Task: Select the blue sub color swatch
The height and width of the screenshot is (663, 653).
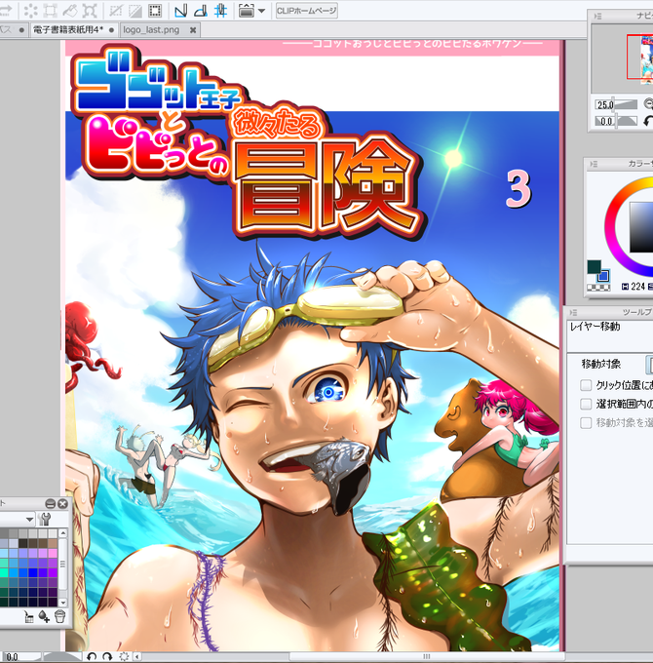Action: point(603,276)
